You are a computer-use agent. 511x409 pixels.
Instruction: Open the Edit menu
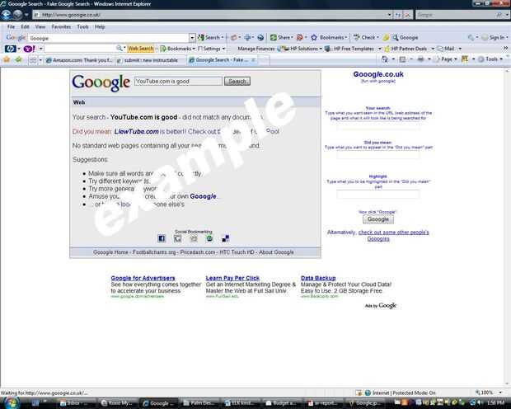tap(25, 26)
